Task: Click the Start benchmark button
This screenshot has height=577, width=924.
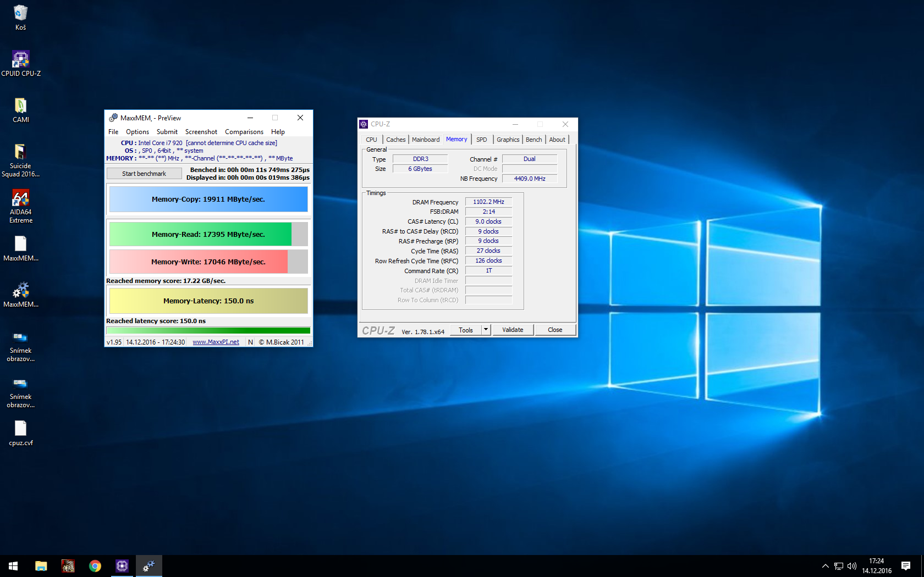Action: 144,174
